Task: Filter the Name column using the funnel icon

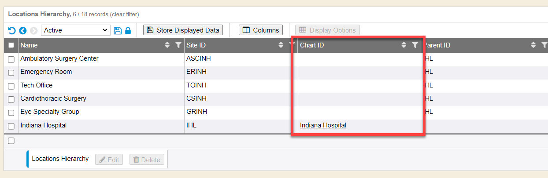Action: tap(178, 45)
